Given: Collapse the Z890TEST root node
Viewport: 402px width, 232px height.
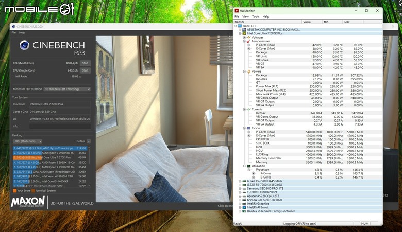Looking at the screenshot, I should click(236, 26).
